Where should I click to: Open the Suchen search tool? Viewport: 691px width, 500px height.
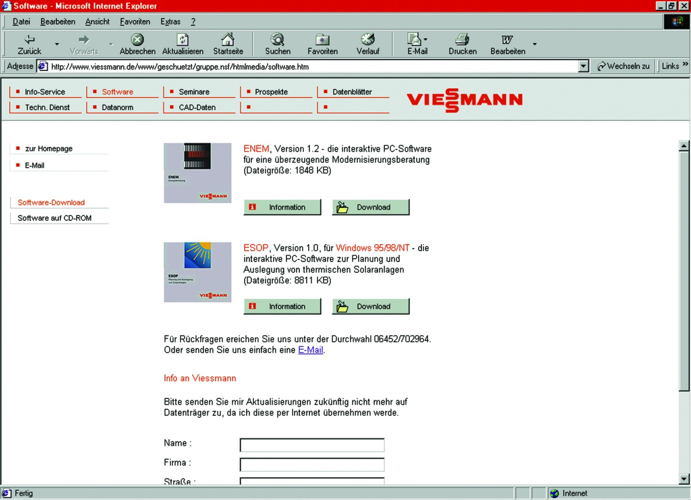click(x=277, y=40)
